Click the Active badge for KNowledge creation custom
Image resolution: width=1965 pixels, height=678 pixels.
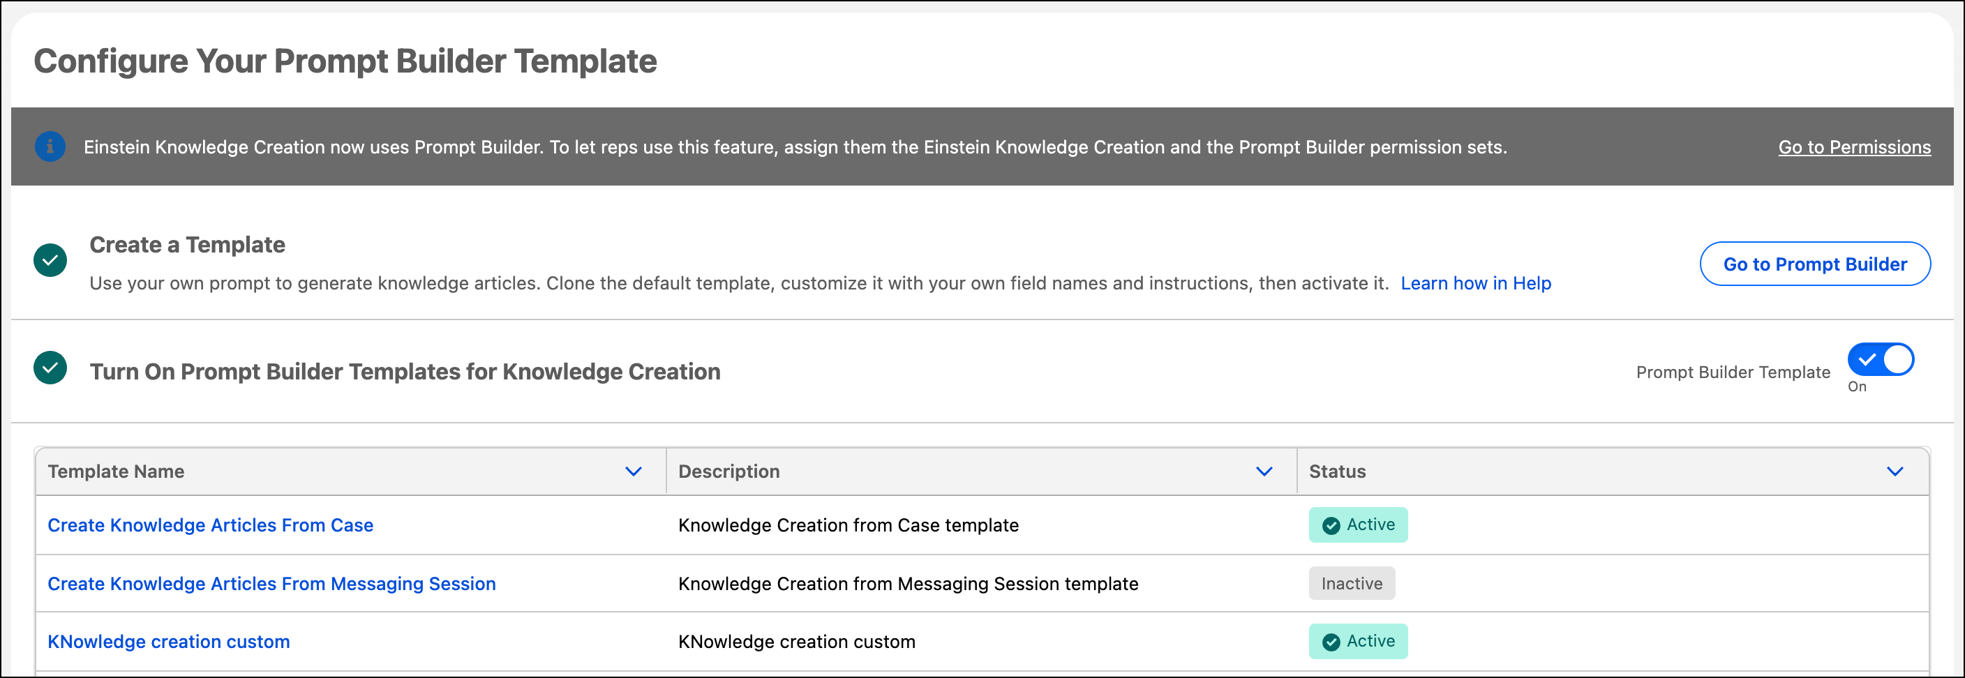point(1358,642)
